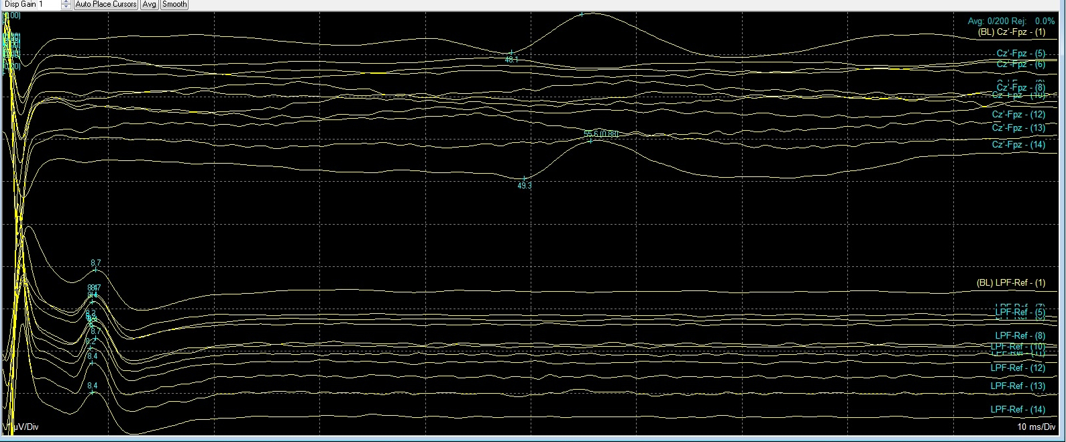Viewport: 1066px width, 442px height.
Task: Select the LPF-Ref - (13) trace label
Action: [1018, 386]
